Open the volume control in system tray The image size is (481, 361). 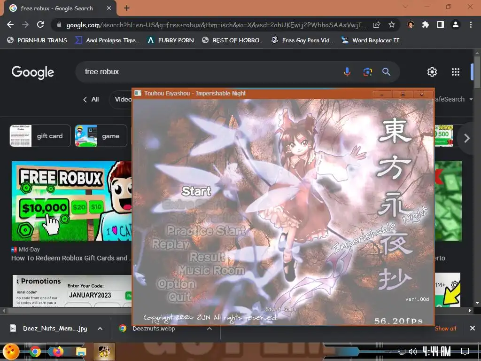tap(413, 352)
